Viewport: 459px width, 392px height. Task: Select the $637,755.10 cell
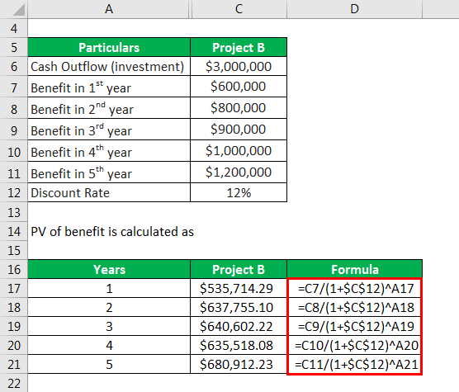[x=239, y=308]
